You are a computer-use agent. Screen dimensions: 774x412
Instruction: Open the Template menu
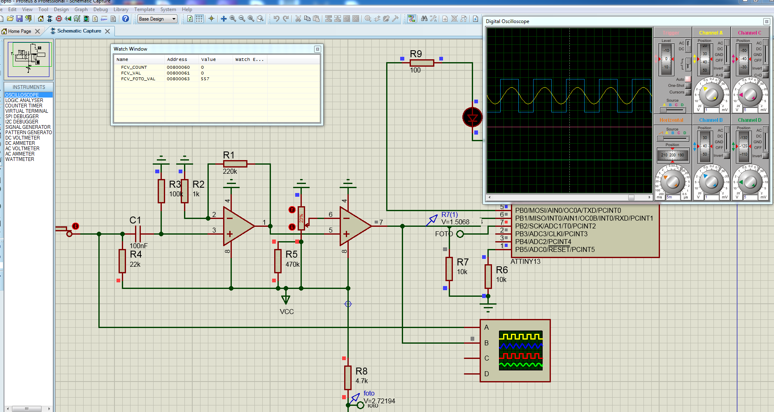[x=145, y=9]
